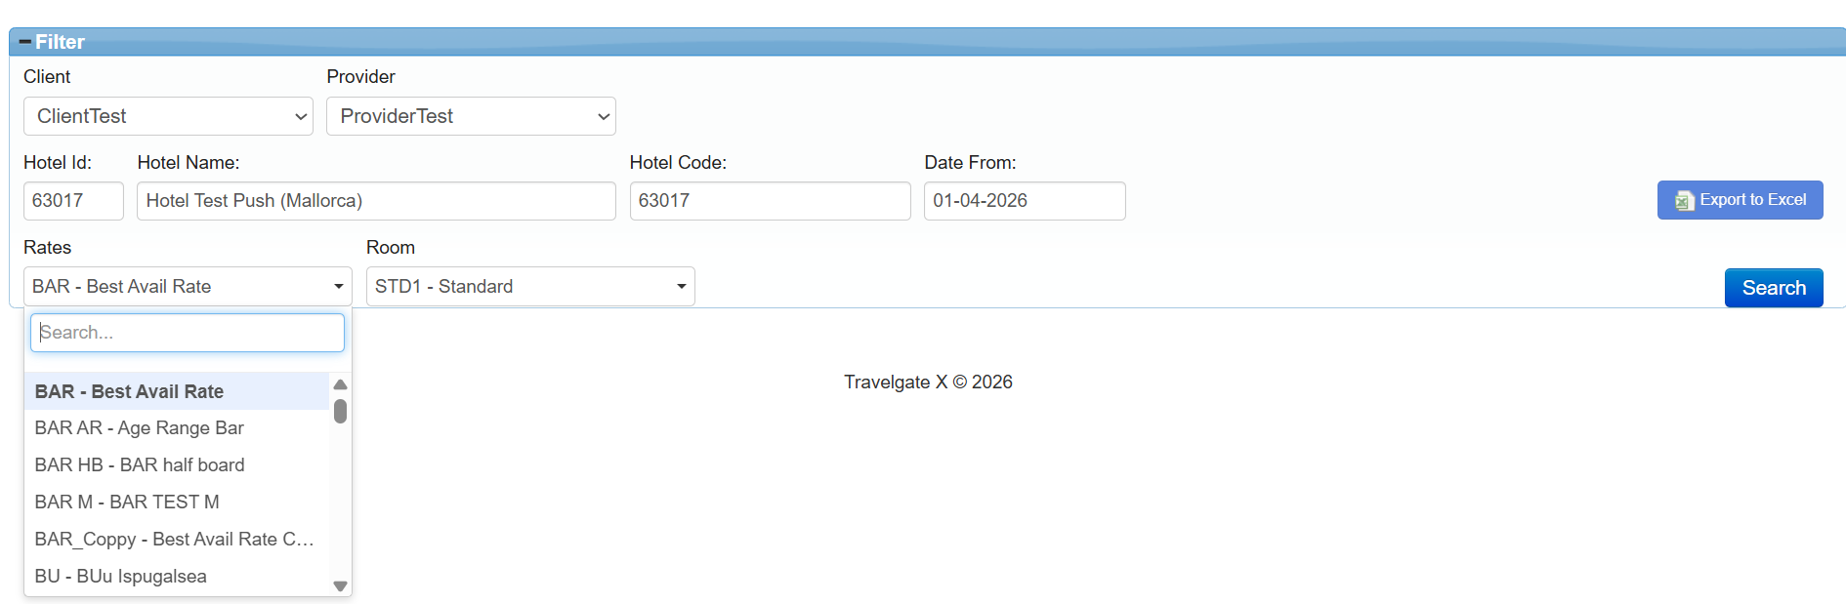Click the scrollbar up arrow in the rates list
The width and height of the screenshot is (1846, 604).
coord(340,383)
